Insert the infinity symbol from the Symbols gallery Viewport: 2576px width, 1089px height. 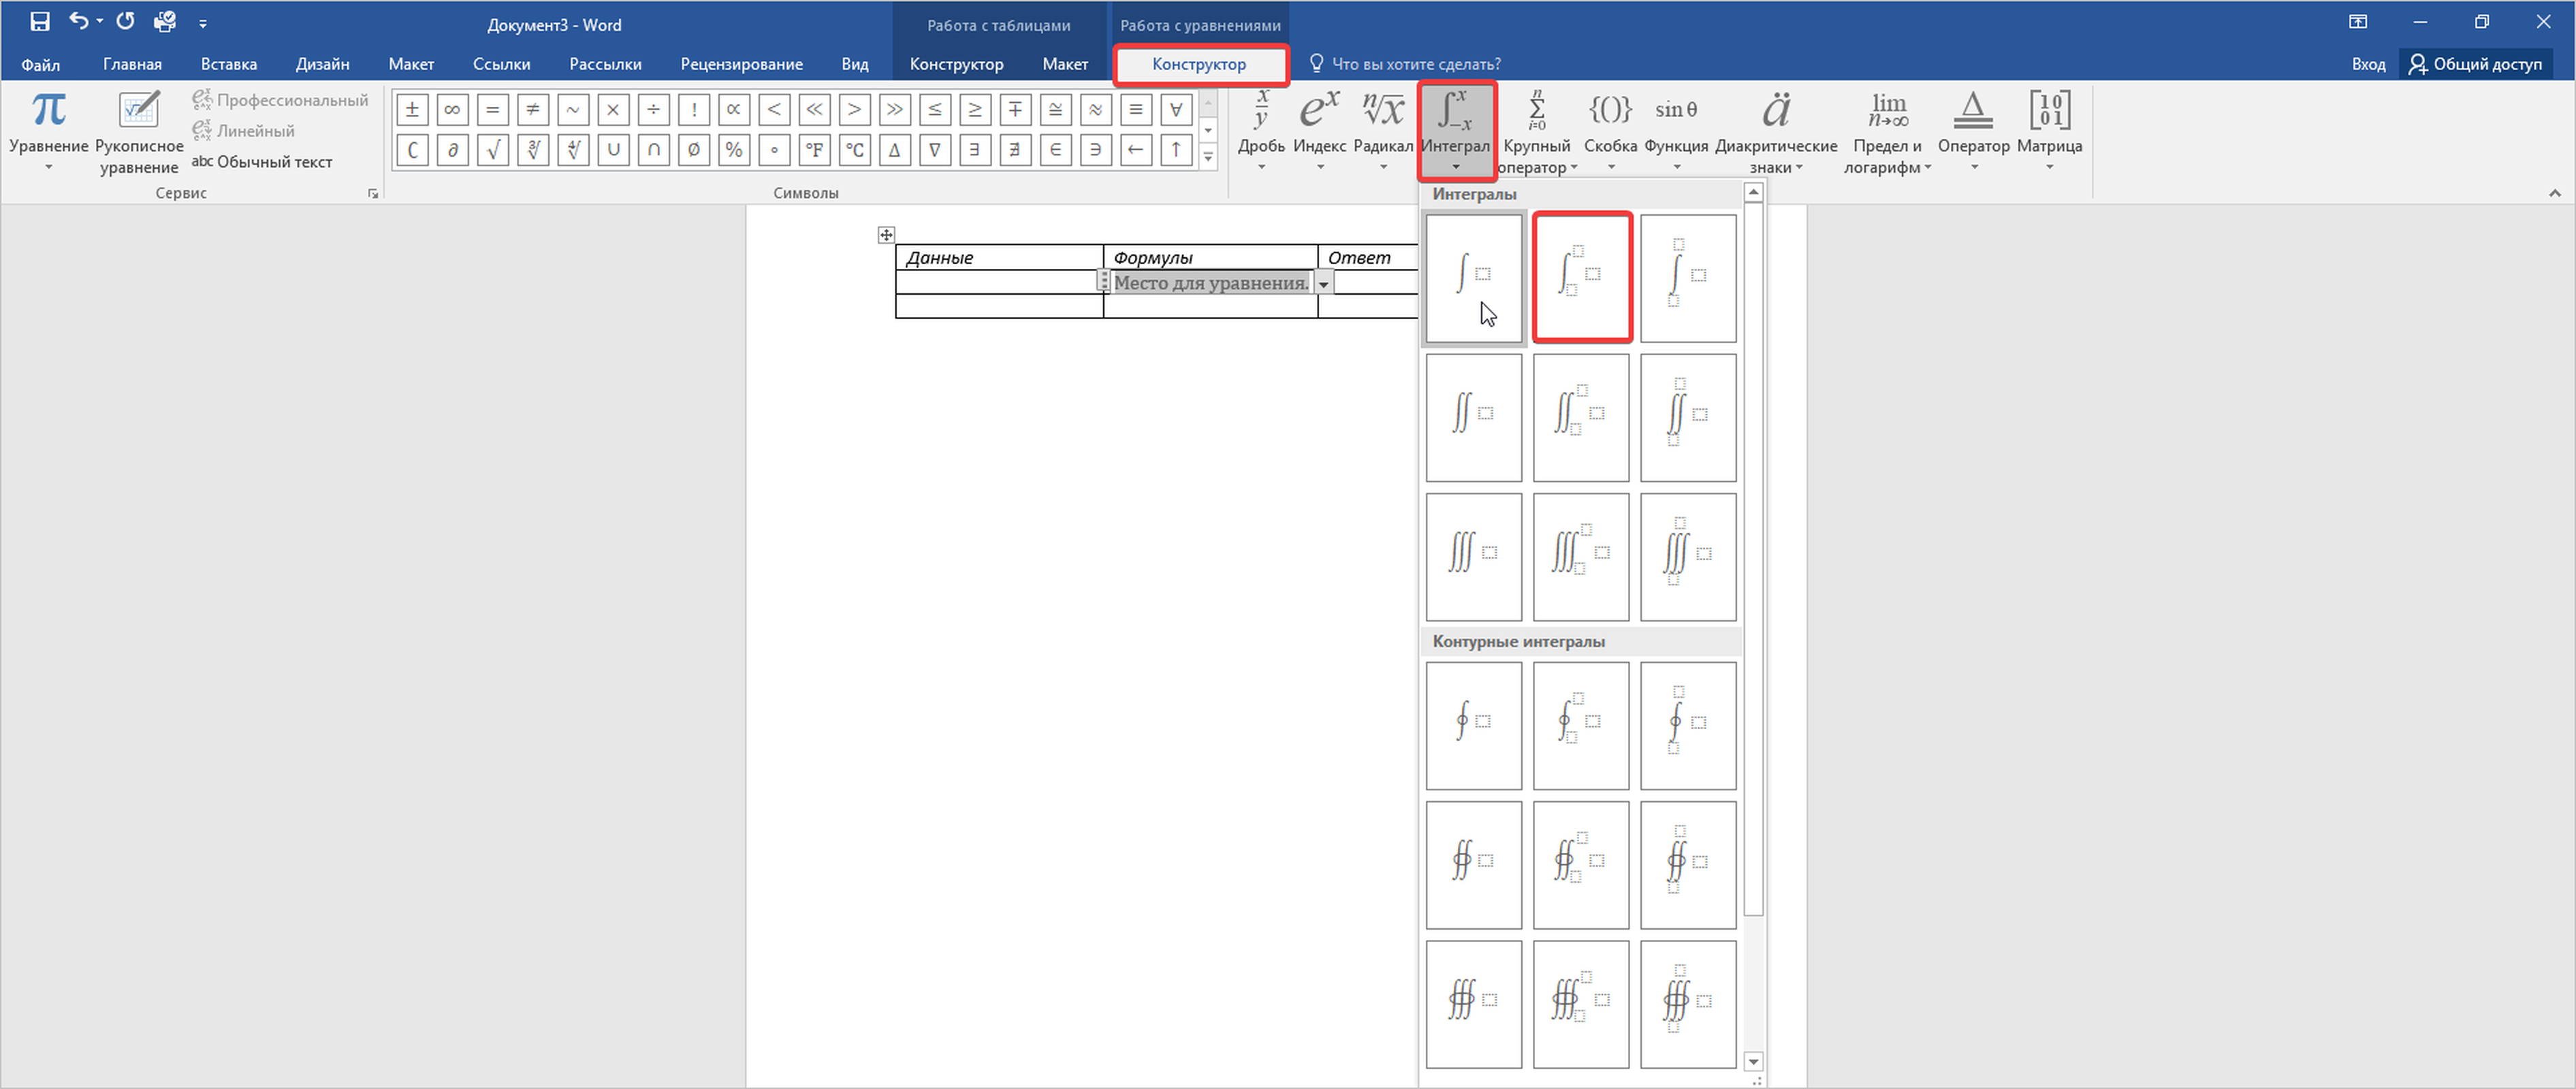pyautogui.click(x=452, y=110)
